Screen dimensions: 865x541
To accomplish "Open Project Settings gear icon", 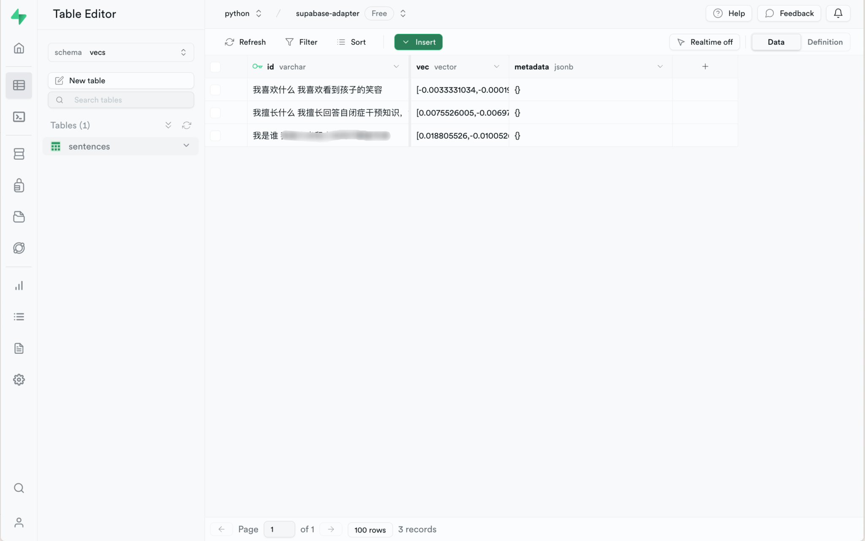I will click(x=19, y=380).
